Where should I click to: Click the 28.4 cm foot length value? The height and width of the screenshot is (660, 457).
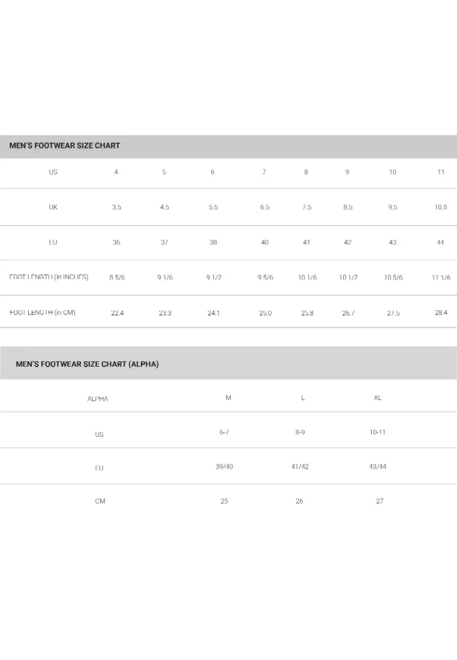pyautogui.click(x=441, y=313)
